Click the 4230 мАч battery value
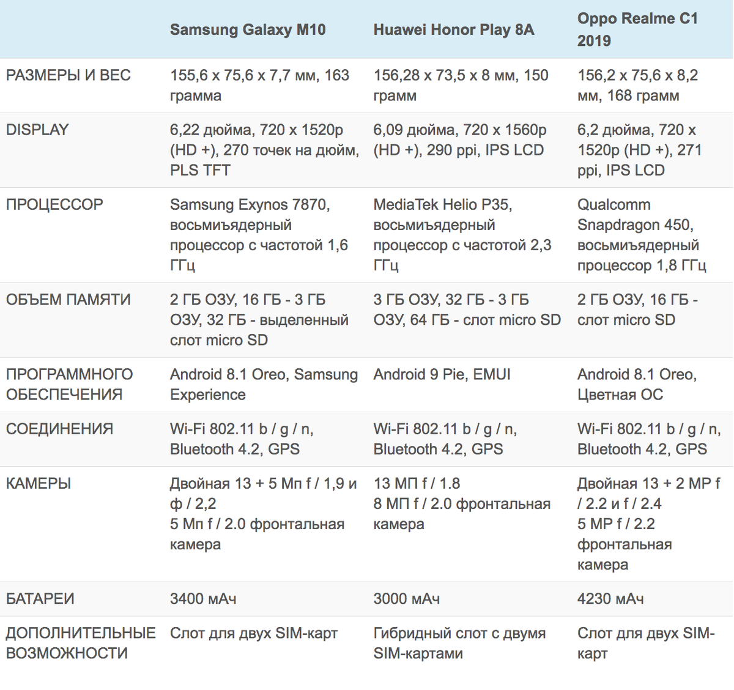 pyautogui.click(x=610, y=599)
